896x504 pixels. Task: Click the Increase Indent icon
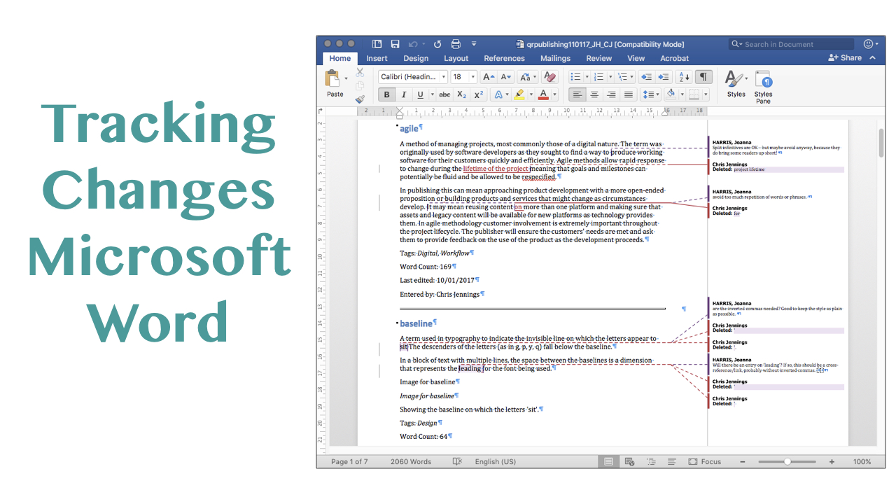pyautogui.click(x=664, y=77)
